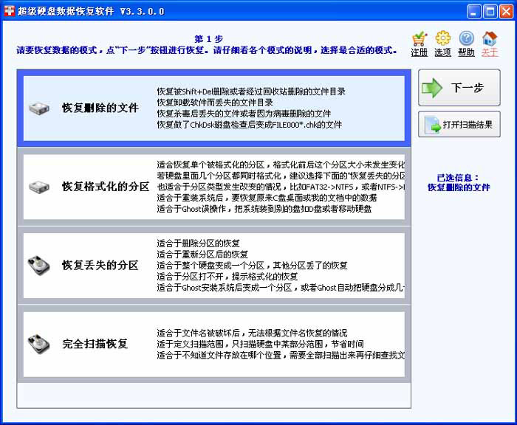Open the 注册 link
This screenshot has height=425, width=517.
coord(420,52)
